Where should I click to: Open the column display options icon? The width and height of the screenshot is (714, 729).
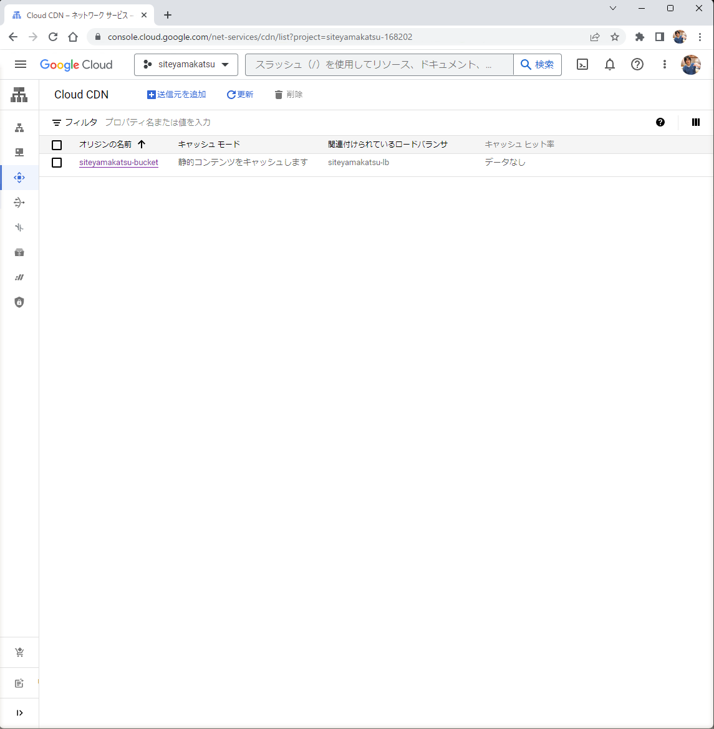[696, 122]
